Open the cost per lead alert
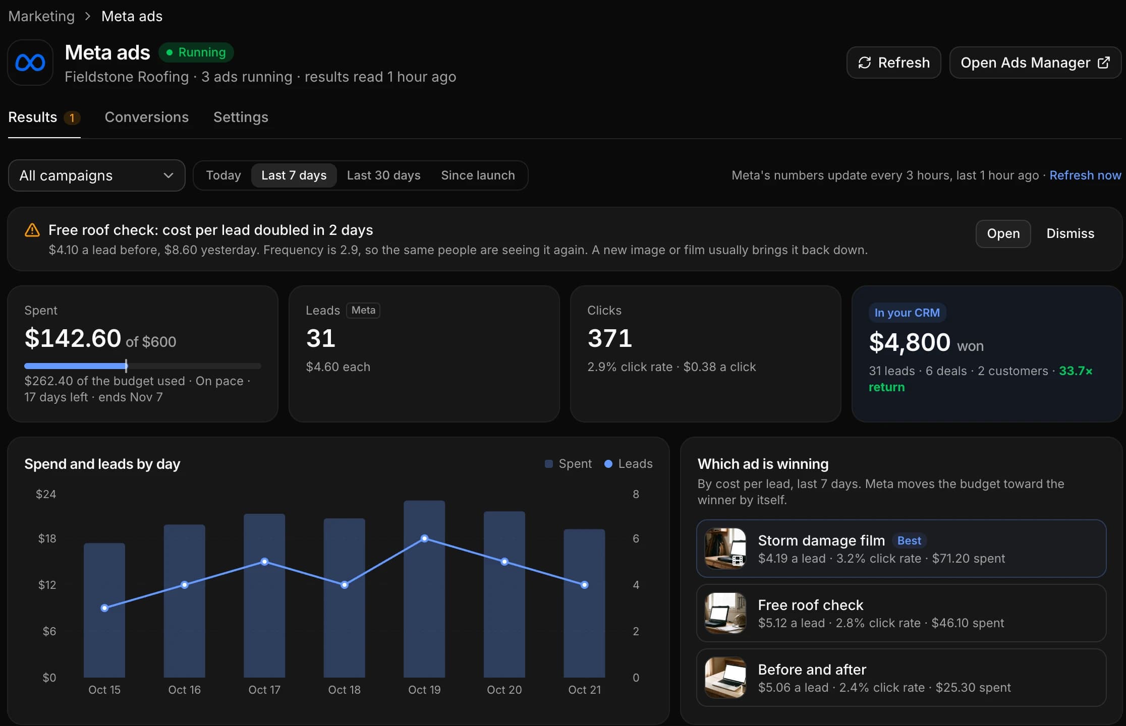Screen dimensions: 1126x726 [x=1003, y=233]
